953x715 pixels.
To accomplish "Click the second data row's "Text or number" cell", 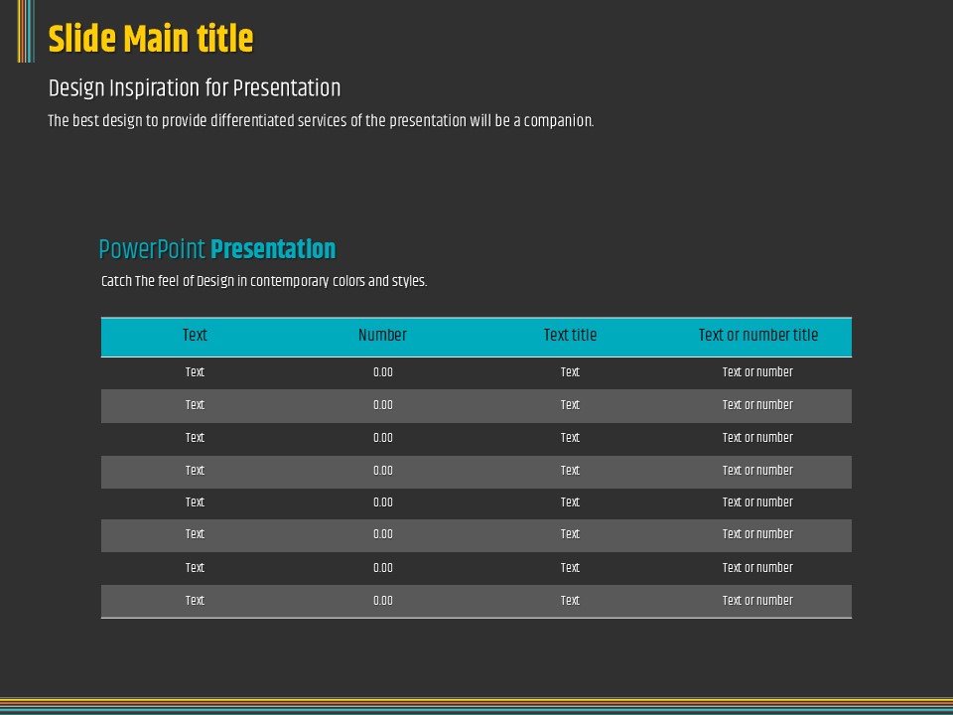I will (x=757, y=405).
